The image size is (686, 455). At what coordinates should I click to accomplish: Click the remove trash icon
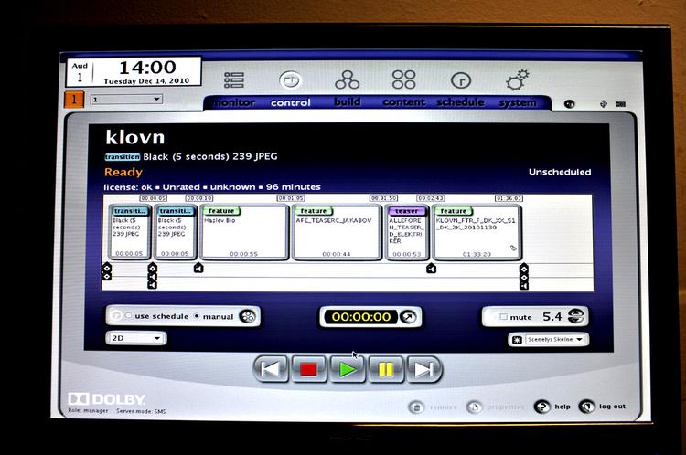point(416,407)
